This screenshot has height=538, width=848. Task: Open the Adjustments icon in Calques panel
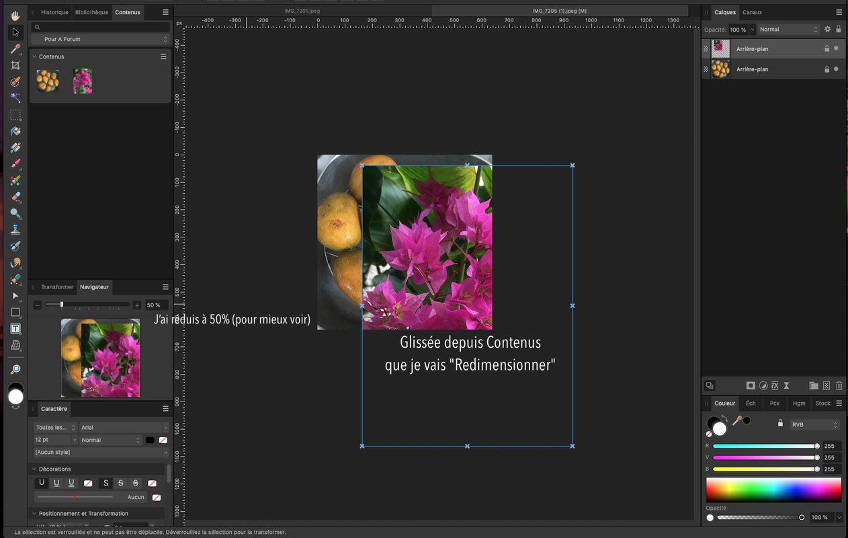(763, 385)
